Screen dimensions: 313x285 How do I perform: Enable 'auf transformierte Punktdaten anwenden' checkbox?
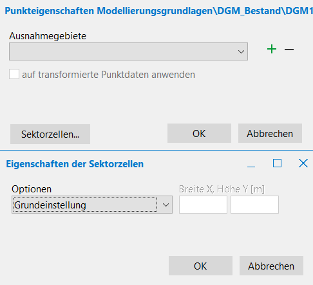pos(14,74)
